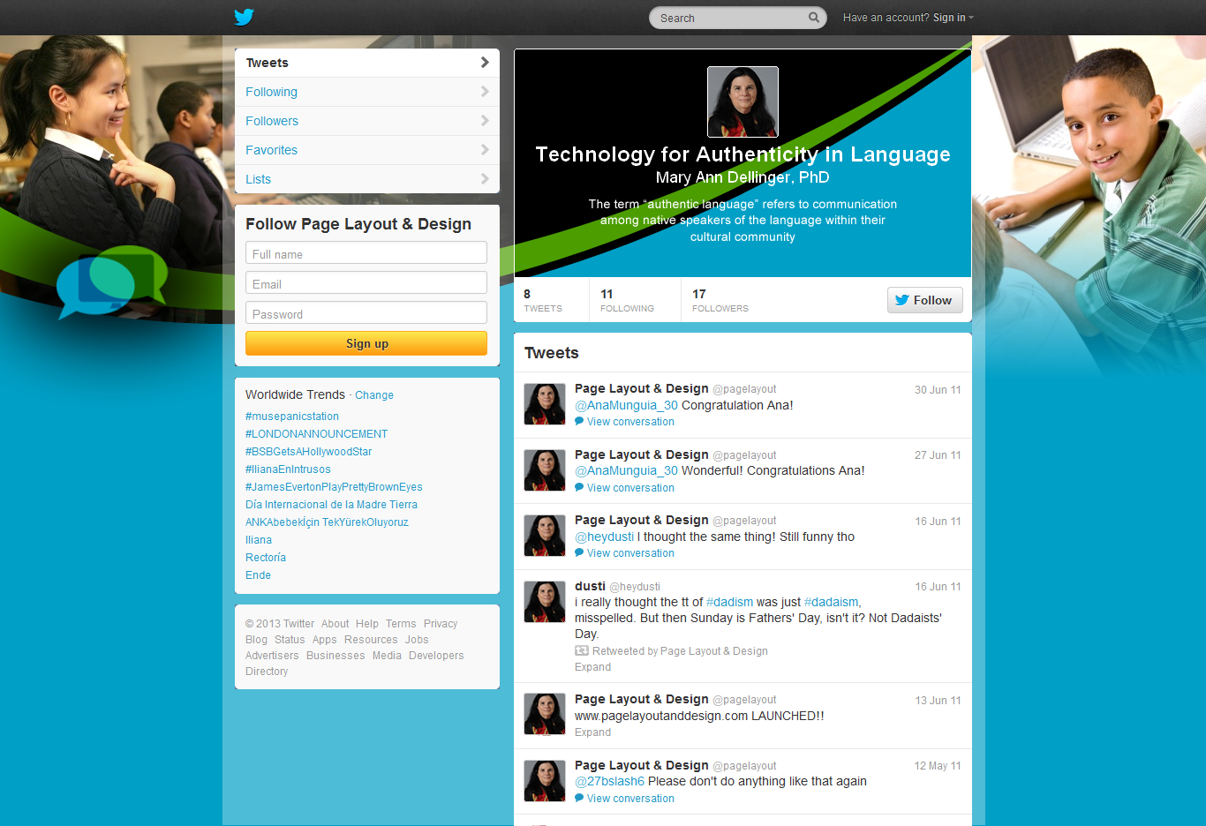The height and width of the screenshot is (826, 1206).
Task: Open avatar of the 30 Jun tweet
Action: 545,404
